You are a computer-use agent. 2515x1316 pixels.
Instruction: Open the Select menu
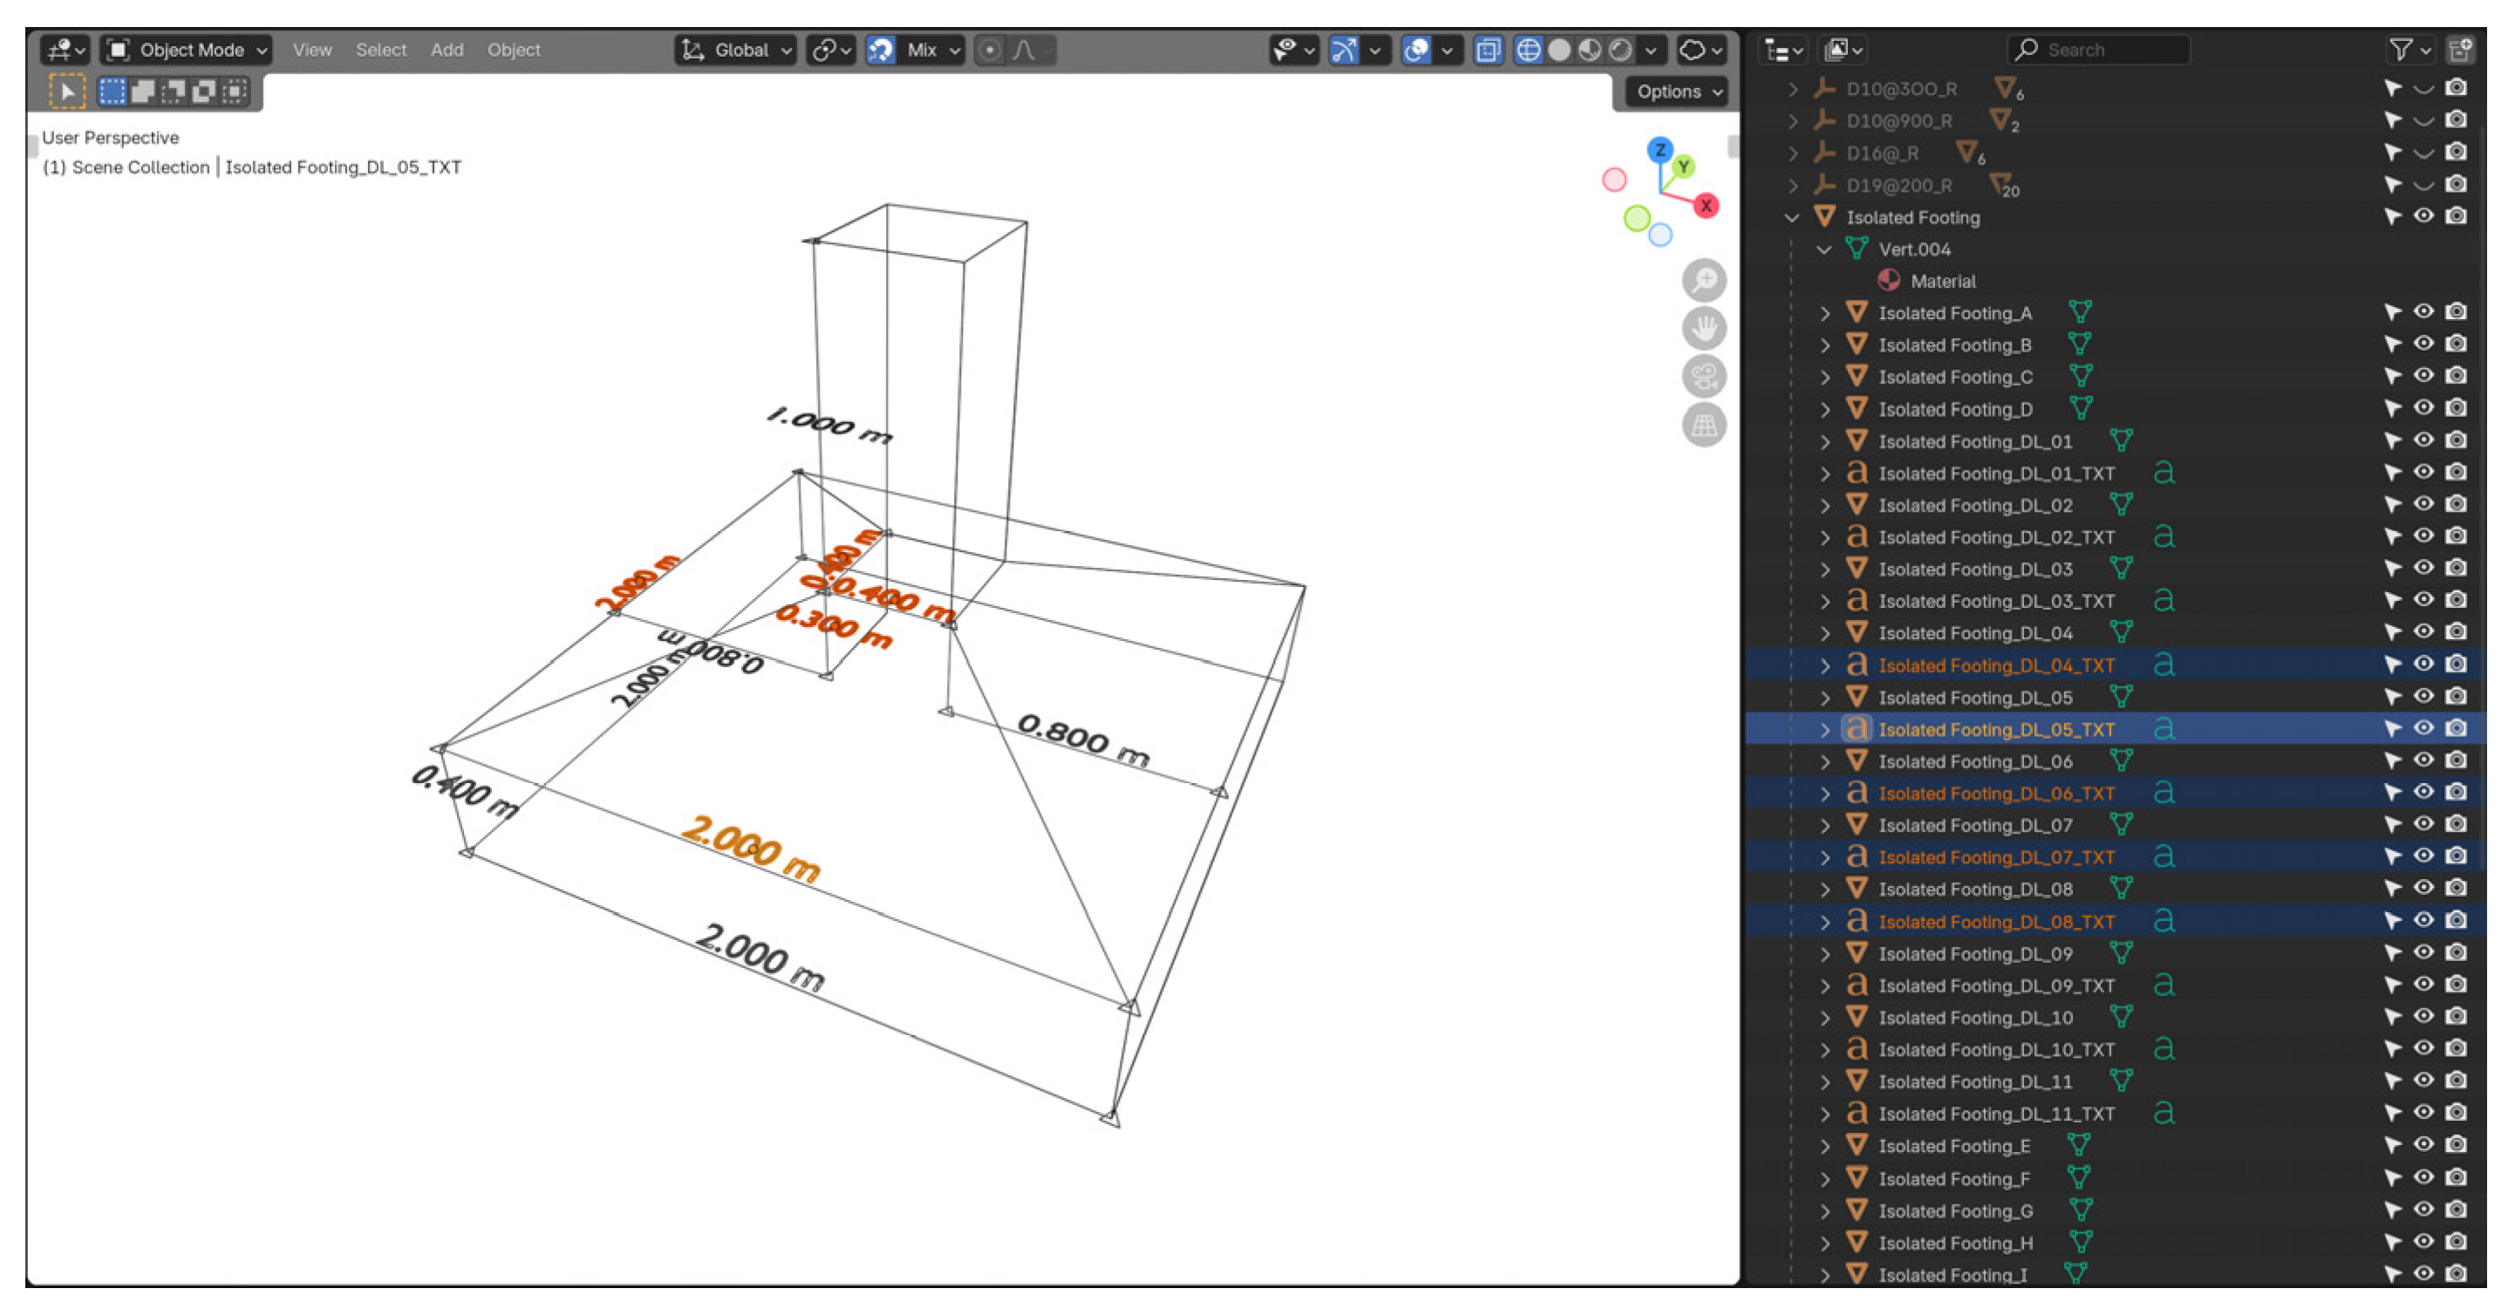[380, 50]
